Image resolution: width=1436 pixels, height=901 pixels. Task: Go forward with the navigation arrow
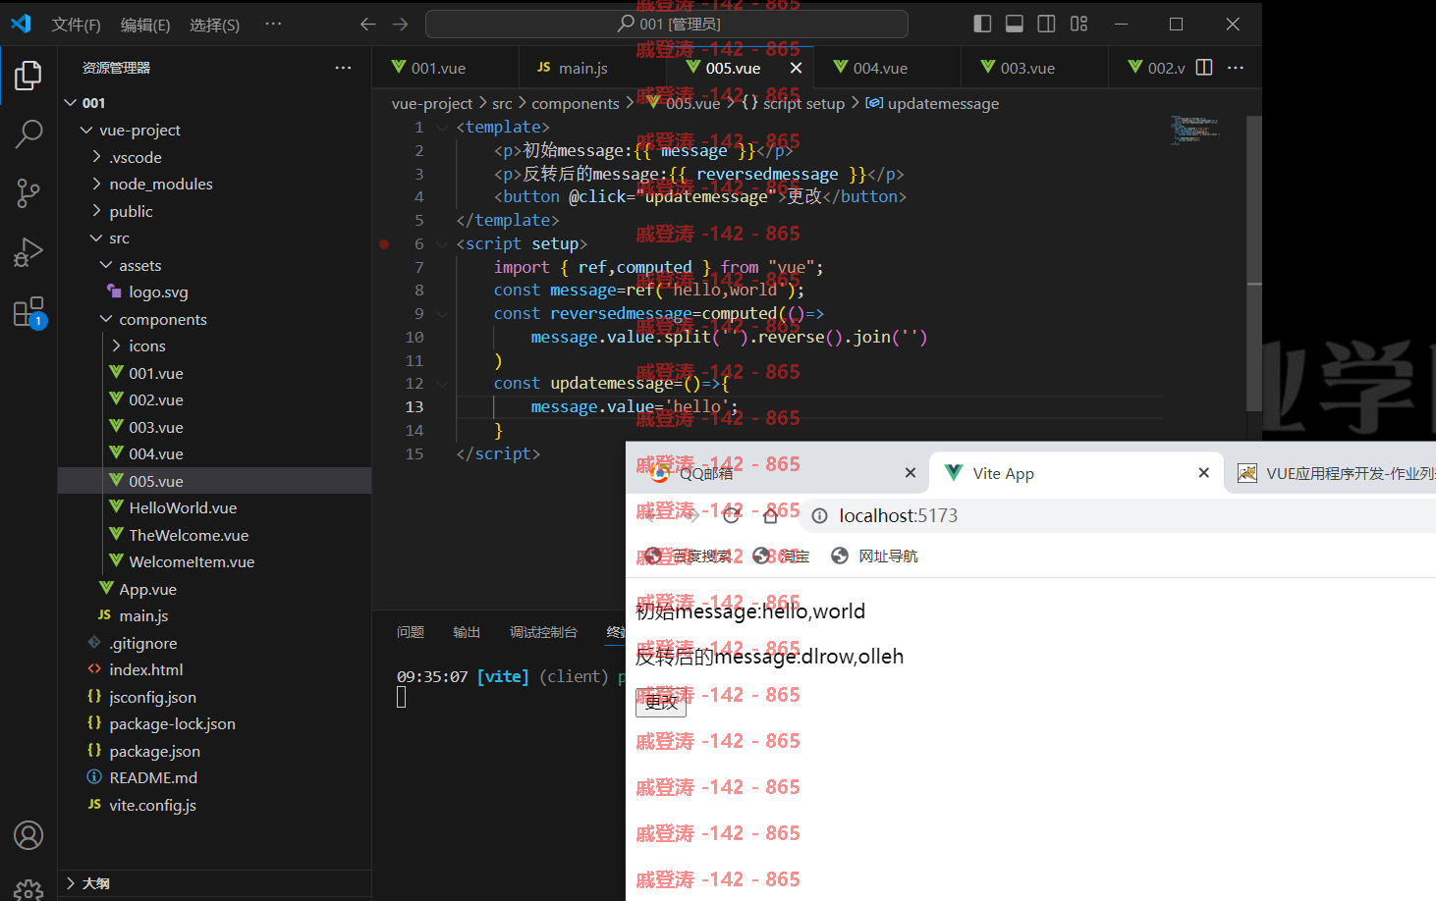coord(400,24)
